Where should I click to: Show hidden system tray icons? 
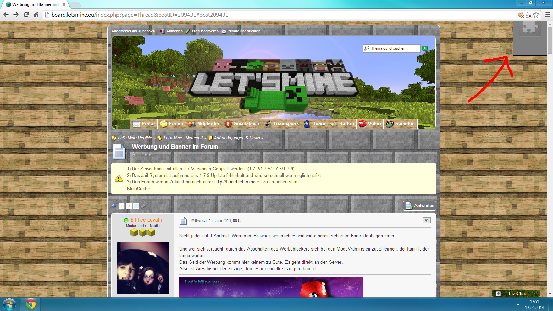(x=518, y=304)
